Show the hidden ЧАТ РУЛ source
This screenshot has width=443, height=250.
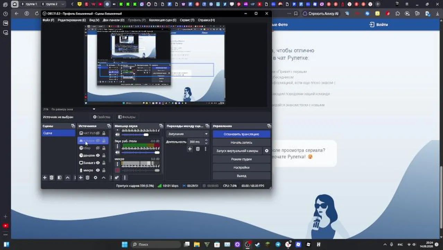(98, 133)
